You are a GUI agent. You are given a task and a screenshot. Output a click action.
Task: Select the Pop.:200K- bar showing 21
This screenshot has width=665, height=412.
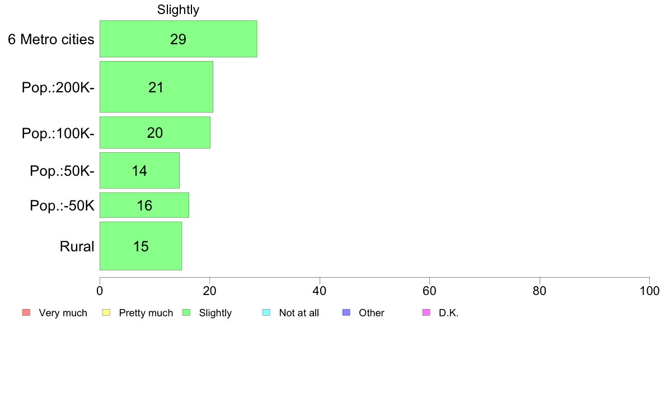pos(156,87)
